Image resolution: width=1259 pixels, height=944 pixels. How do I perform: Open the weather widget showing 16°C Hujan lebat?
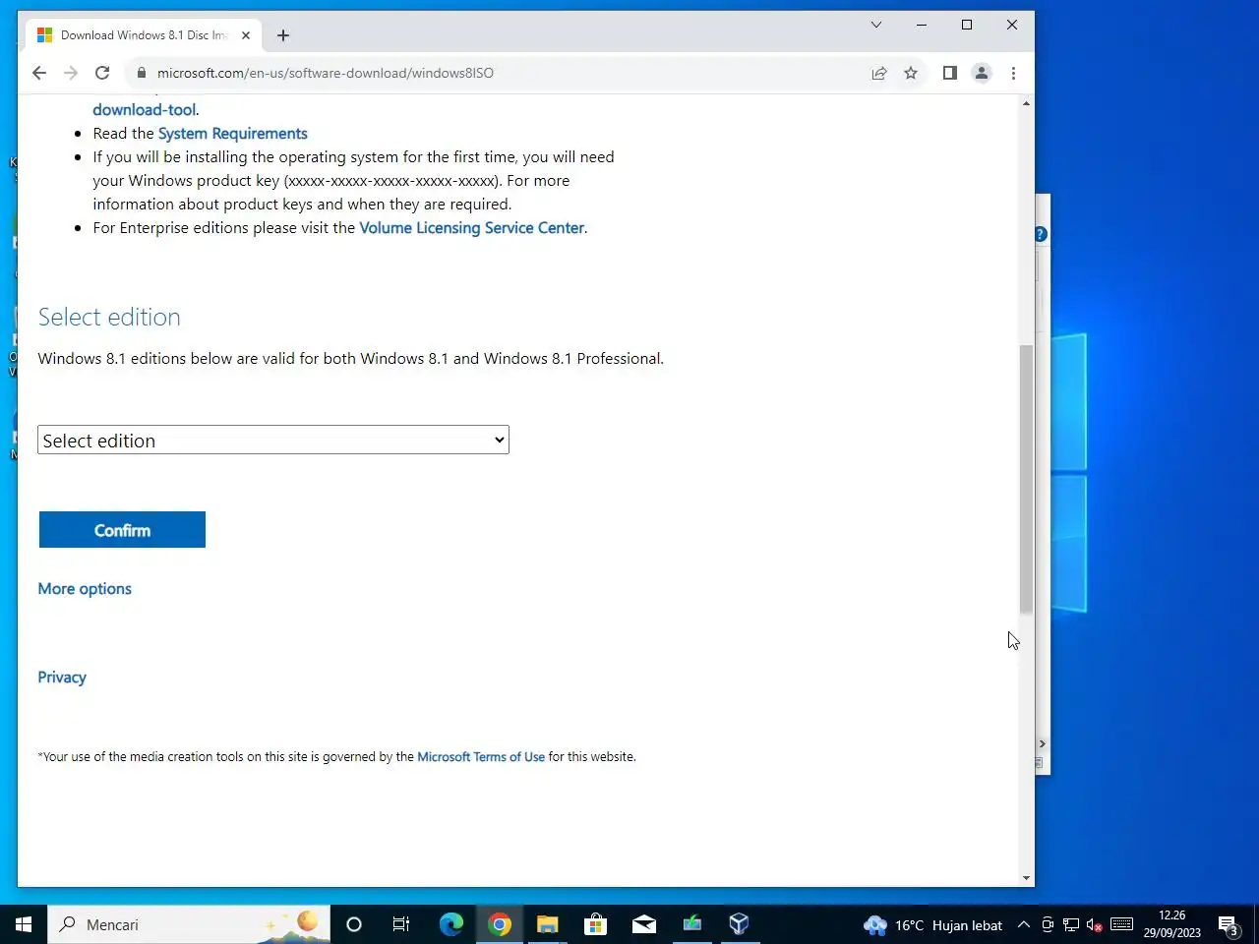click(932, 925)
